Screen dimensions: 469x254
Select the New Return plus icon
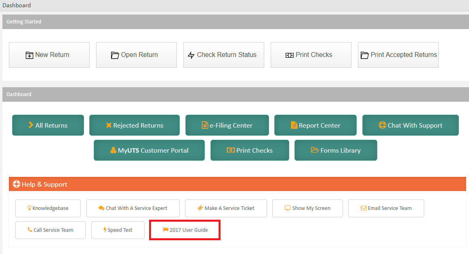coord(30,55)
